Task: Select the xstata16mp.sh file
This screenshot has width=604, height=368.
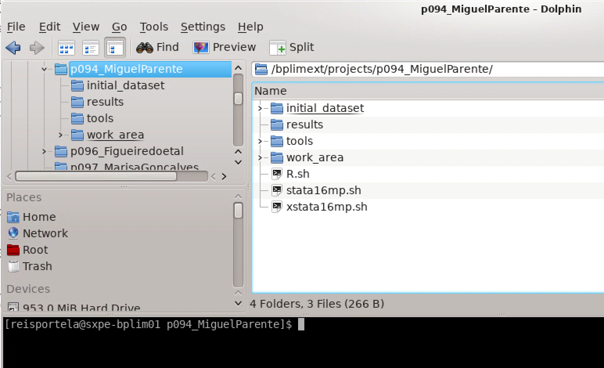Action: [x=326, y=207]
